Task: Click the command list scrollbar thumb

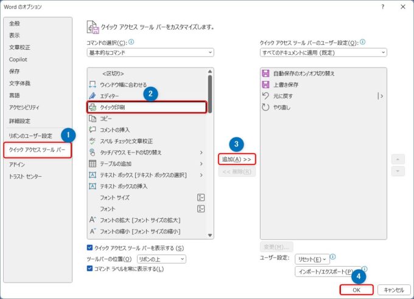Action: click(210, 94)
